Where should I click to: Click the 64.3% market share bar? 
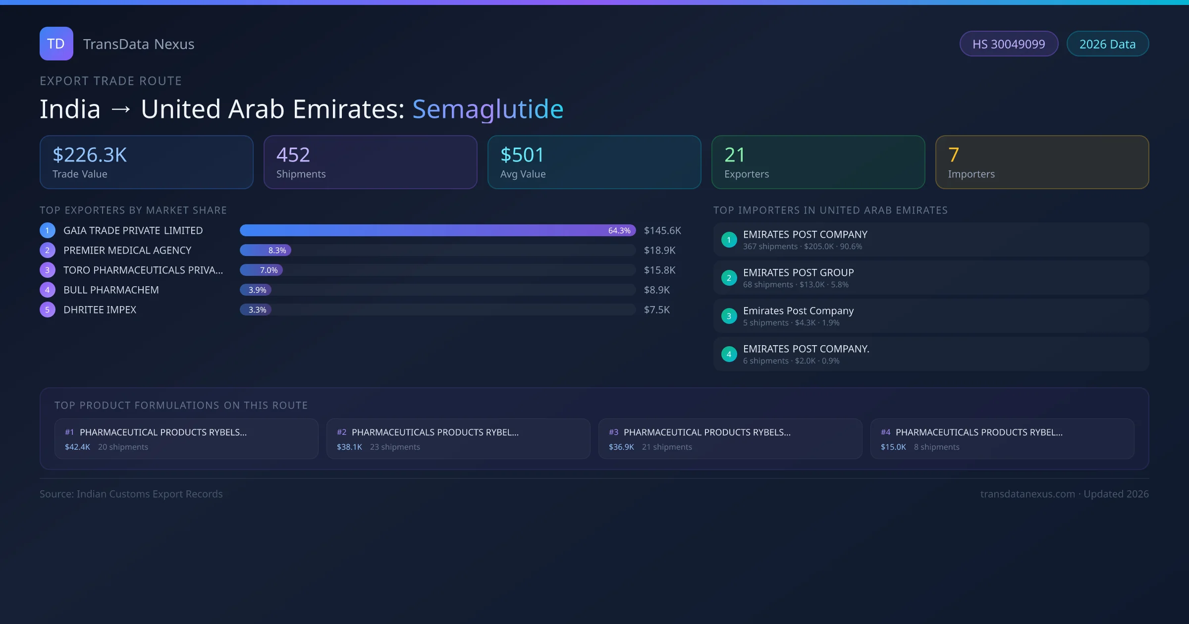coord(437,230)
